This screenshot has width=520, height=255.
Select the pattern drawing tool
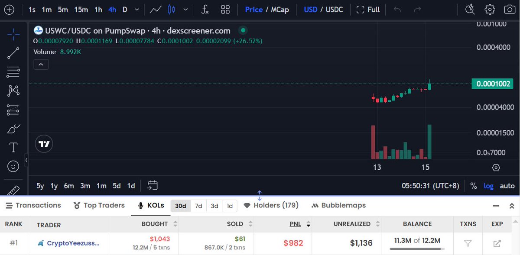[x=13, y=90]
